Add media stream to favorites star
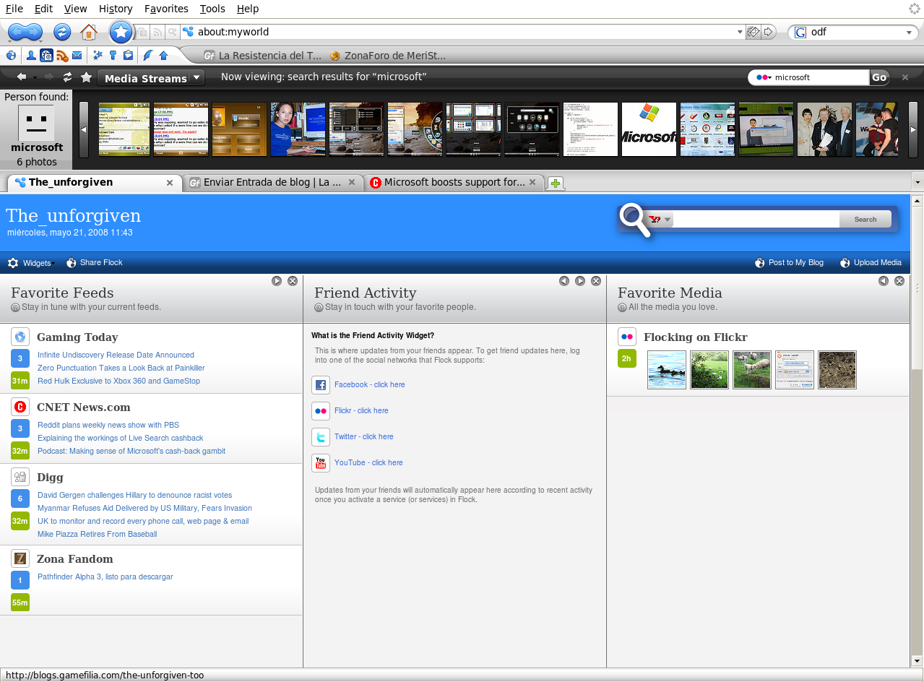The width and height of the screenshot is (924, 682). (86, 77)
